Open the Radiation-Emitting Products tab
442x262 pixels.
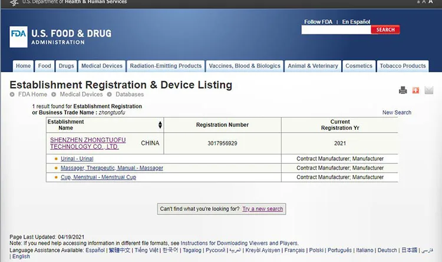coord(166,66)
